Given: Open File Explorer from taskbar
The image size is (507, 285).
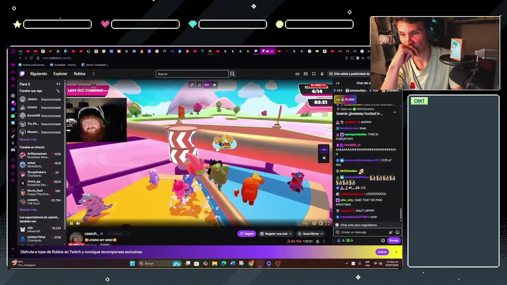Looking at the screenshot, I should (214, 263).
